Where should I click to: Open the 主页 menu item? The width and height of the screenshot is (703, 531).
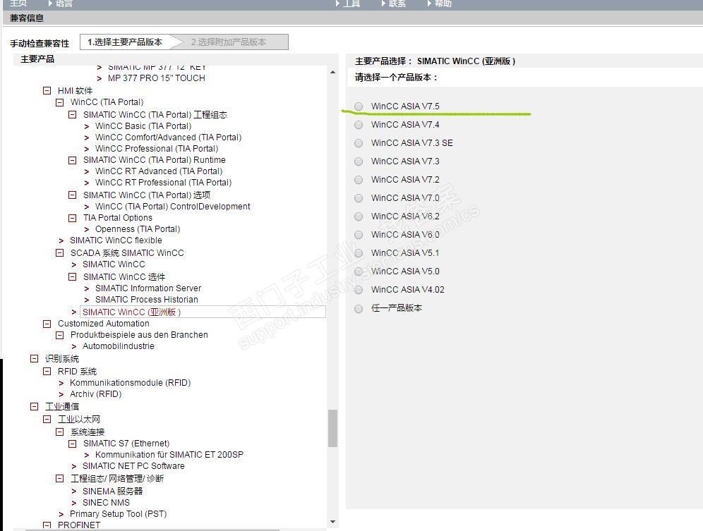coord(18,3)
